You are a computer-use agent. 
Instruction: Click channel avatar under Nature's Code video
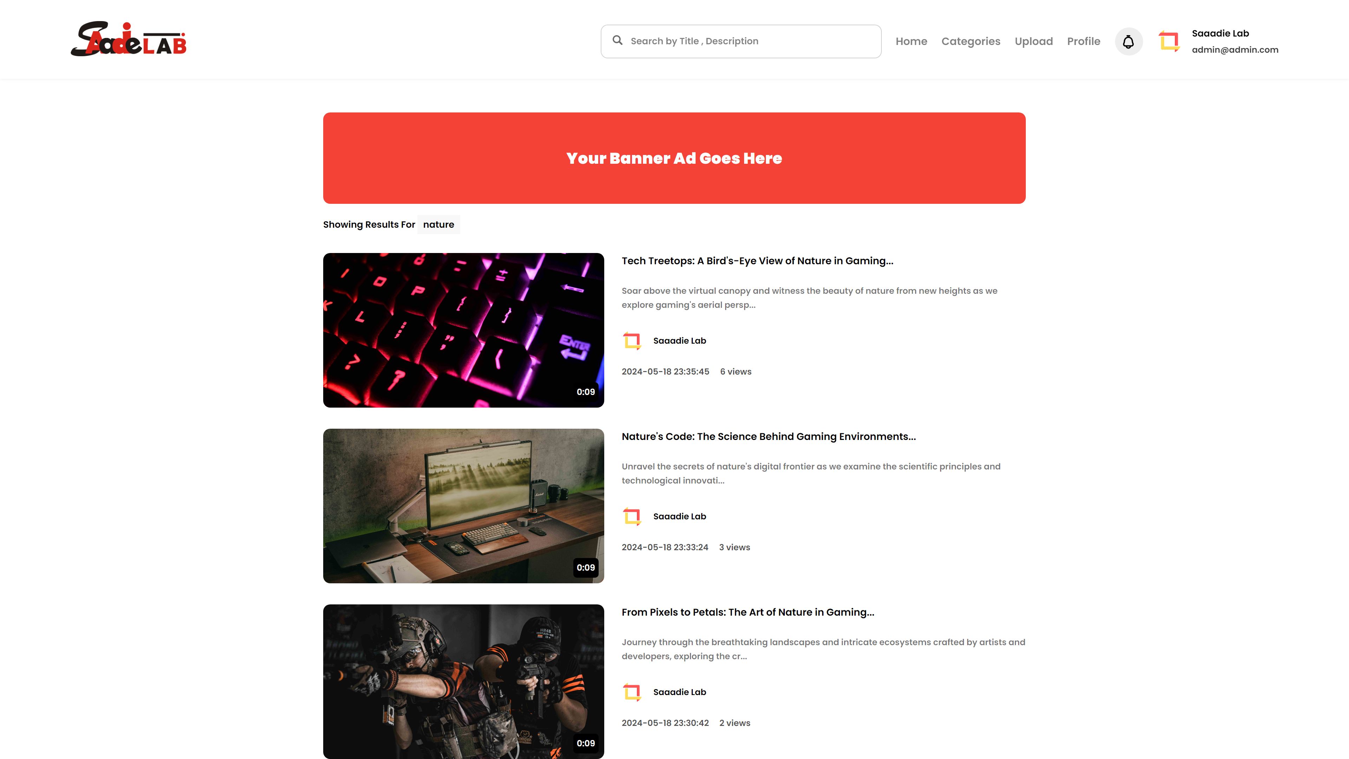[632, 517]
